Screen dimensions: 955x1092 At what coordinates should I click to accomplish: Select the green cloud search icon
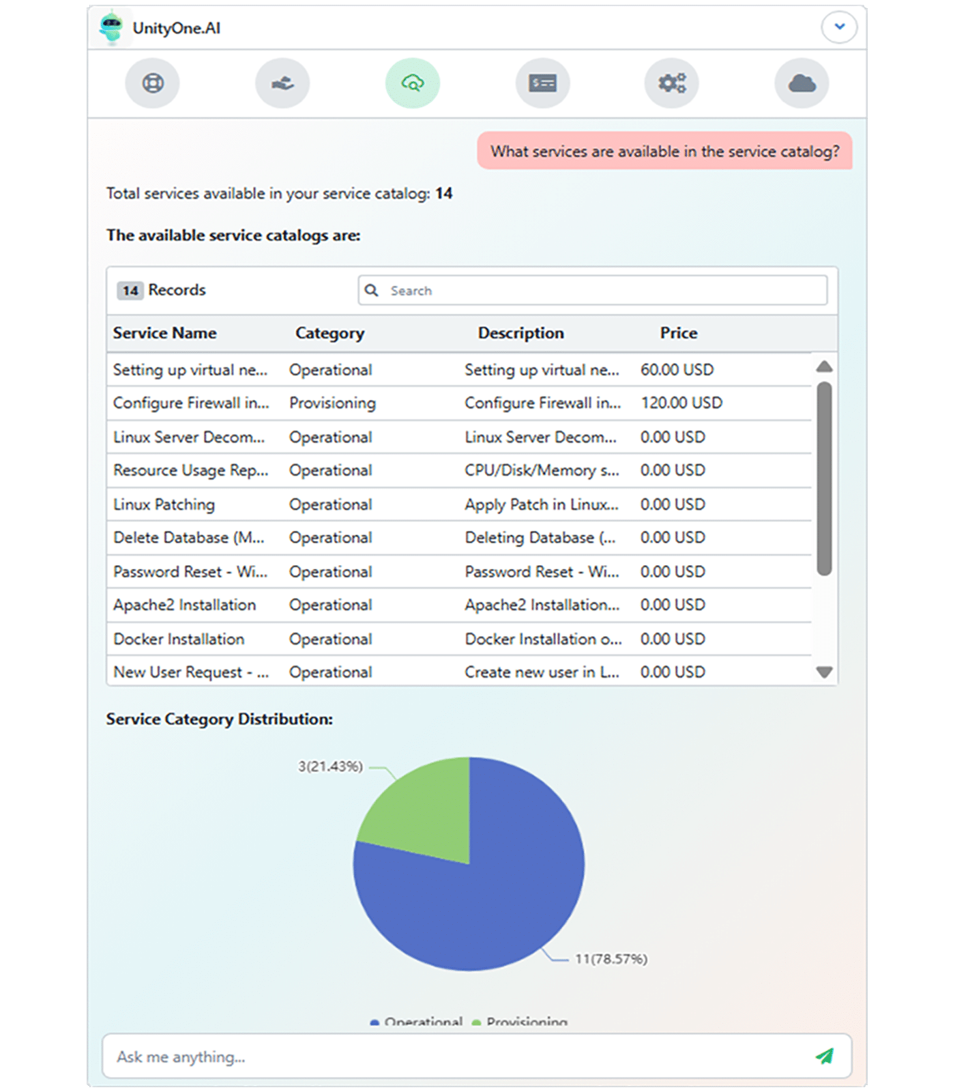(x=413, y=83)
